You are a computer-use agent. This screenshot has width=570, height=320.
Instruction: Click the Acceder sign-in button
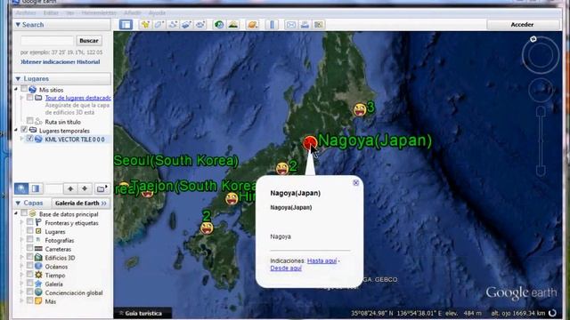pos(523,25)
